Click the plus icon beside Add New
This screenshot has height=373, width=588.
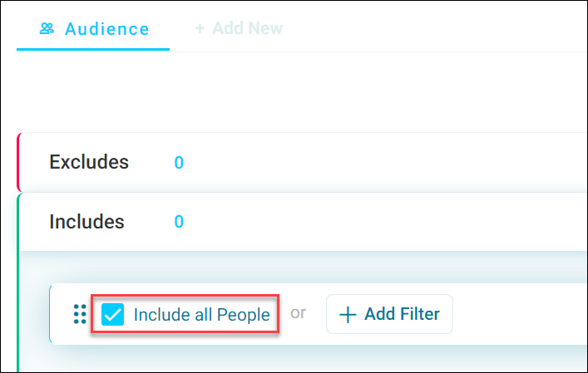click(x=200, y=28)
